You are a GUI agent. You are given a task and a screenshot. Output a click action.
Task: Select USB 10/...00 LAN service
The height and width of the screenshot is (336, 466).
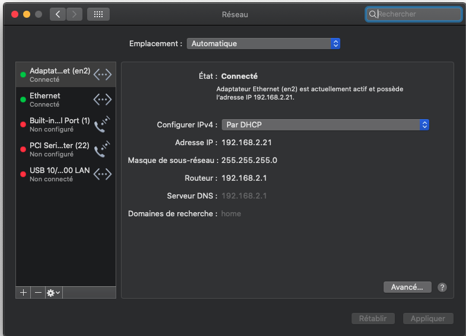coord(66,174)
